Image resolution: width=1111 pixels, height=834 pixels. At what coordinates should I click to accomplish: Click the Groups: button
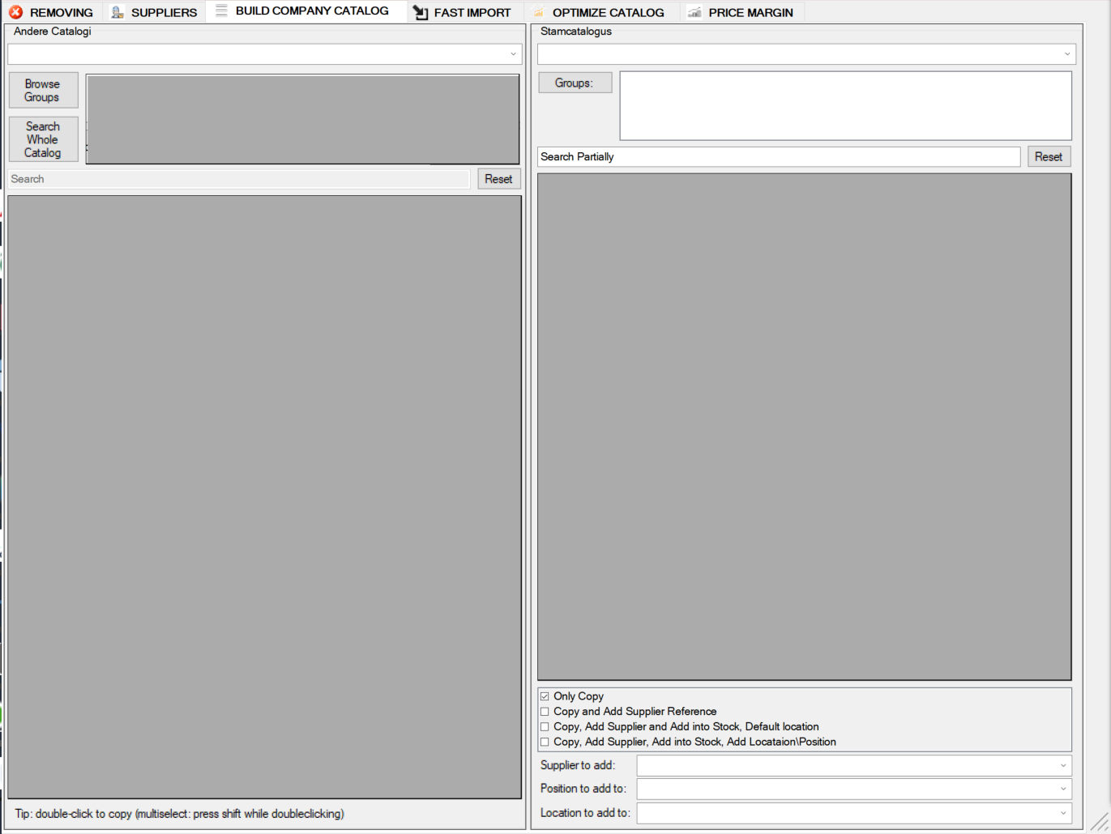tap(575, 83)
